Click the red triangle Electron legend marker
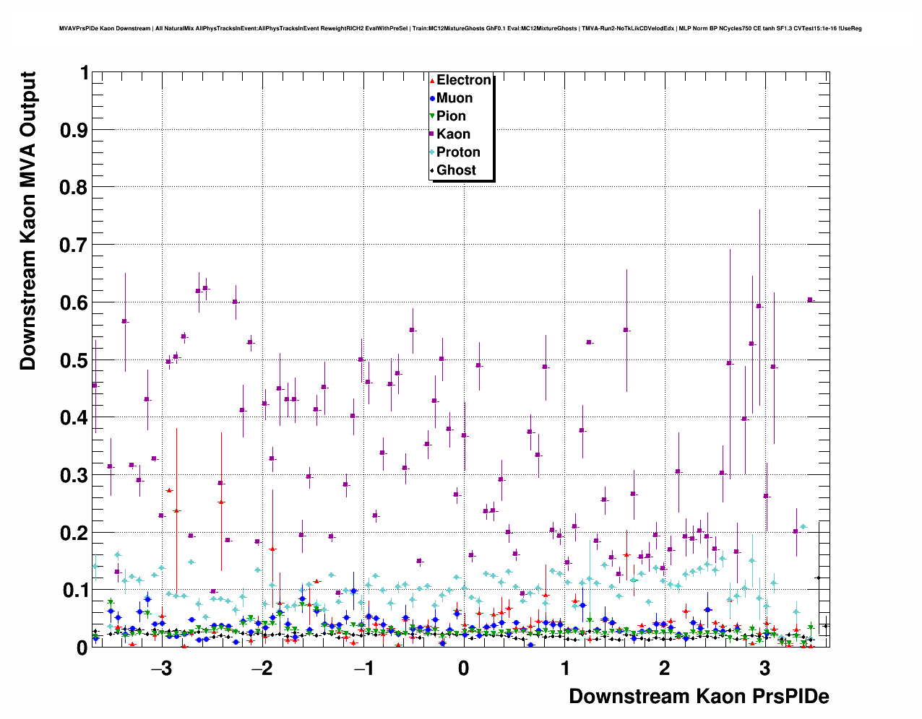 (432, 80)
